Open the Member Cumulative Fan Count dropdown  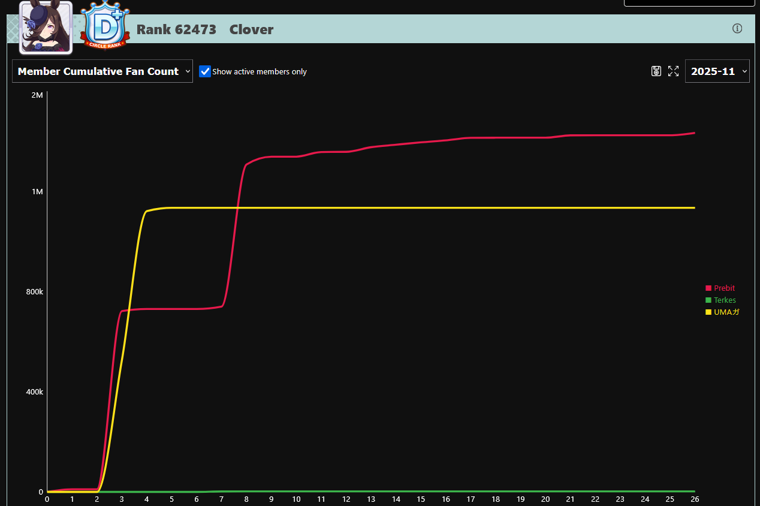tap(102, 71)
